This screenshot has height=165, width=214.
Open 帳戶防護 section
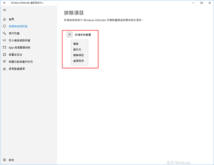tap(14, 33)
